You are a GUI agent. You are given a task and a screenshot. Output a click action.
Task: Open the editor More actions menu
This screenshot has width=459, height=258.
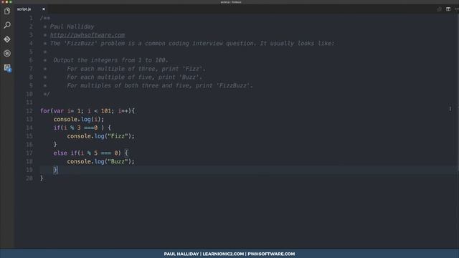pos(457,9)
